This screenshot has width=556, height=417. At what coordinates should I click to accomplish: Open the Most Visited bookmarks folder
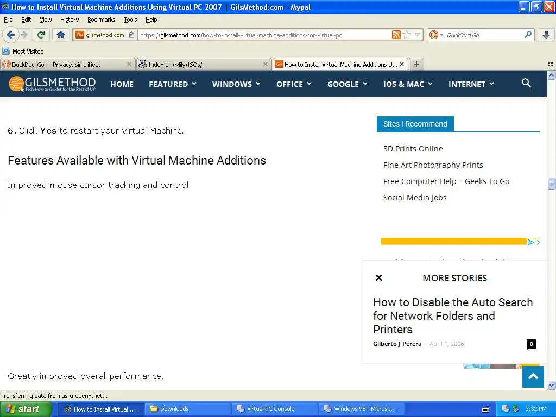(x=23, y=52)
